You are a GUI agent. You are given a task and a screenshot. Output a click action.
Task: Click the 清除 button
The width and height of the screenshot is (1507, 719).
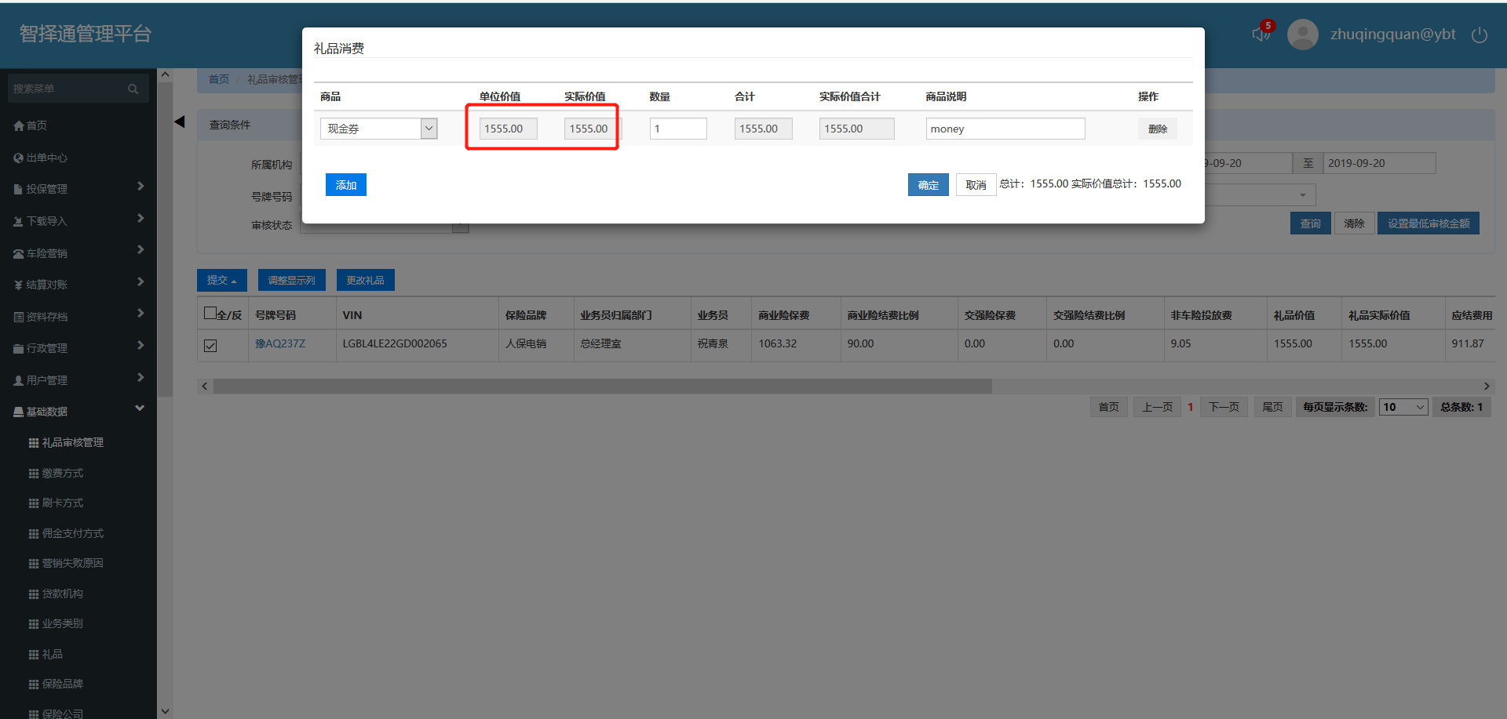(x=1355, y=223)
